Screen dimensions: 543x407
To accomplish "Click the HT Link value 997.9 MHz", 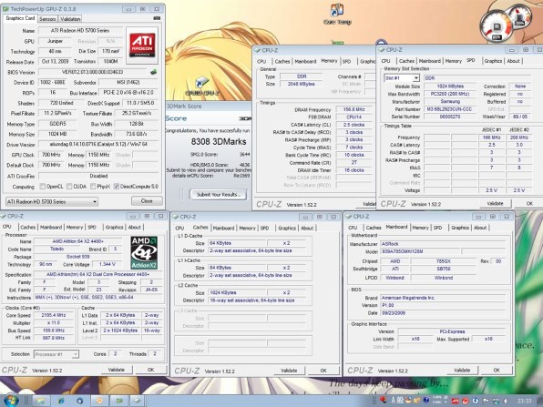I will [54, 338].
